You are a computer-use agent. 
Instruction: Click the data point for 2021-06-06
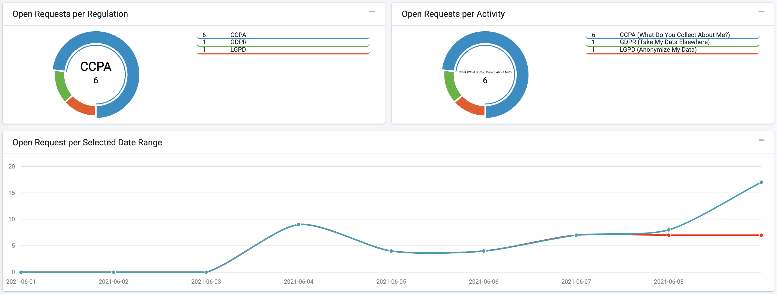[483, 251]
